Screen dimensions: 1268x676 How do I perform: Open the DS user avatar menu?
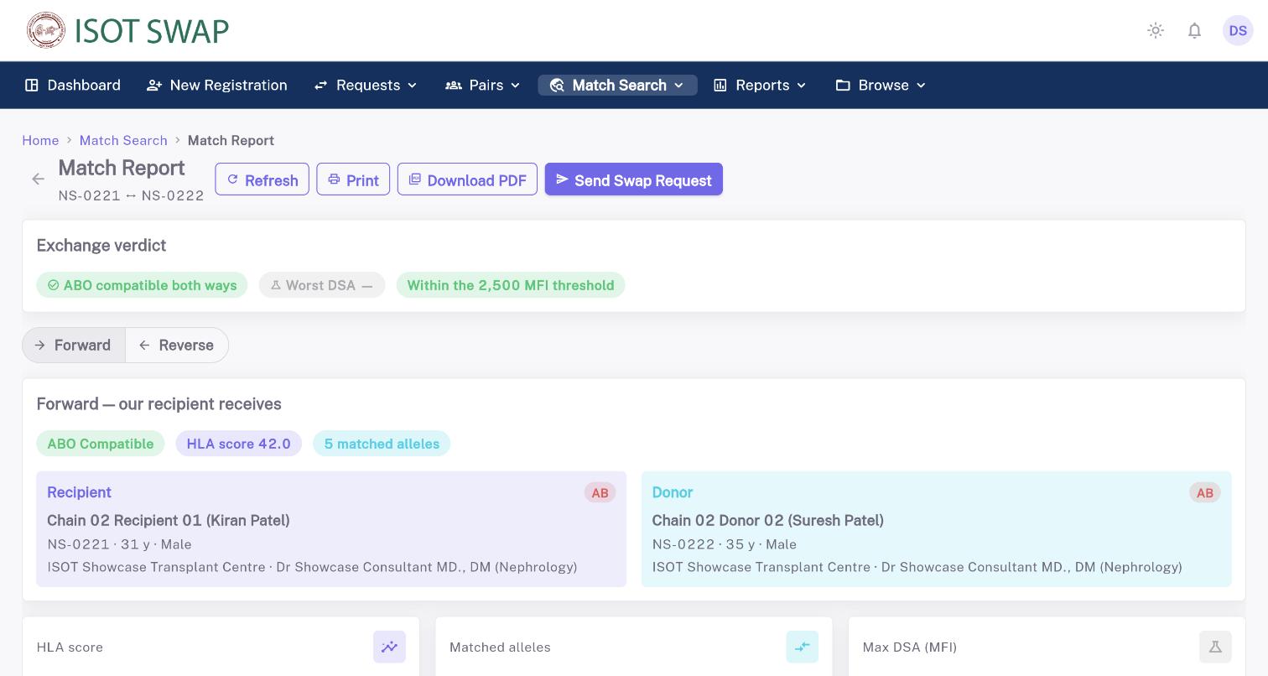click(1238, 30)
